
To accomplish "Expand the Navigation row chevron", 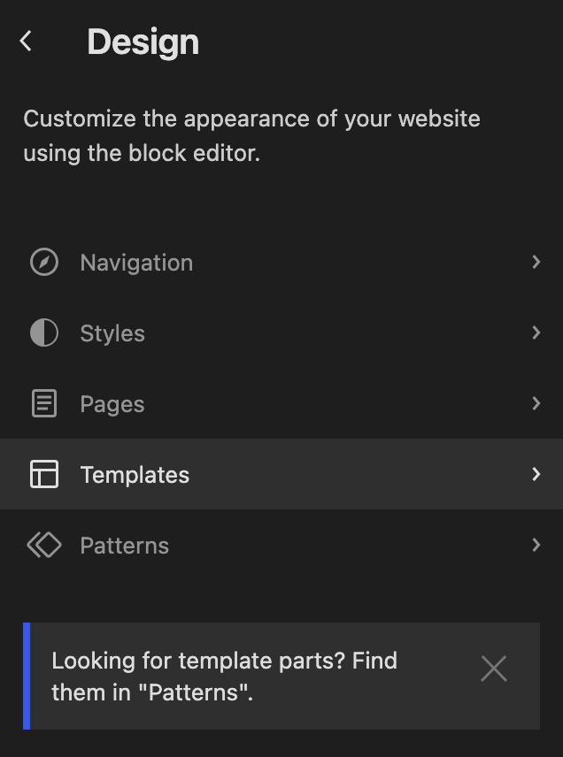I will 536,263.
